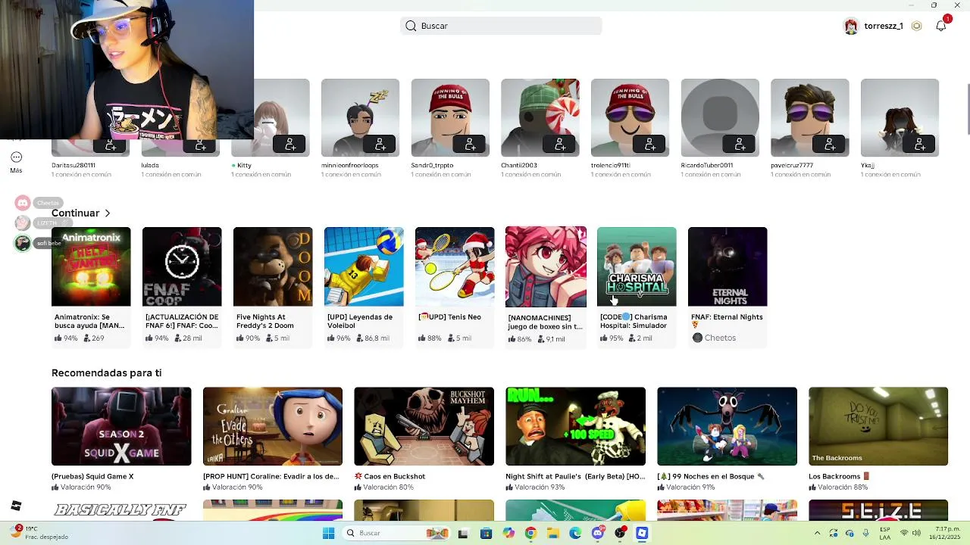Add RicardoTuber0011 using the add icon
Viewport: 970px width, 545px height.
[740, 145]
